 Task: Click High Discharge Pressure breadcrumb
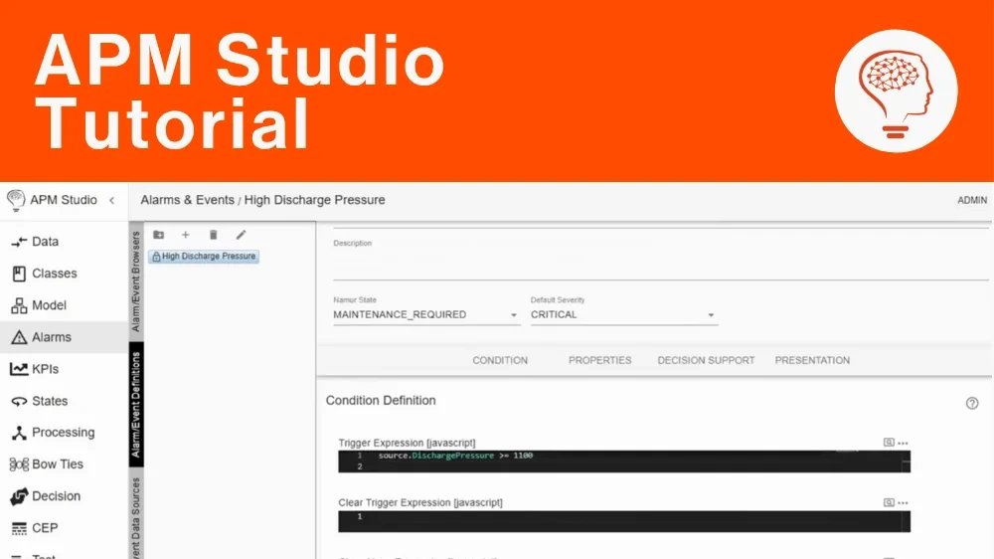pyautogui.click(x=314, y=200)
